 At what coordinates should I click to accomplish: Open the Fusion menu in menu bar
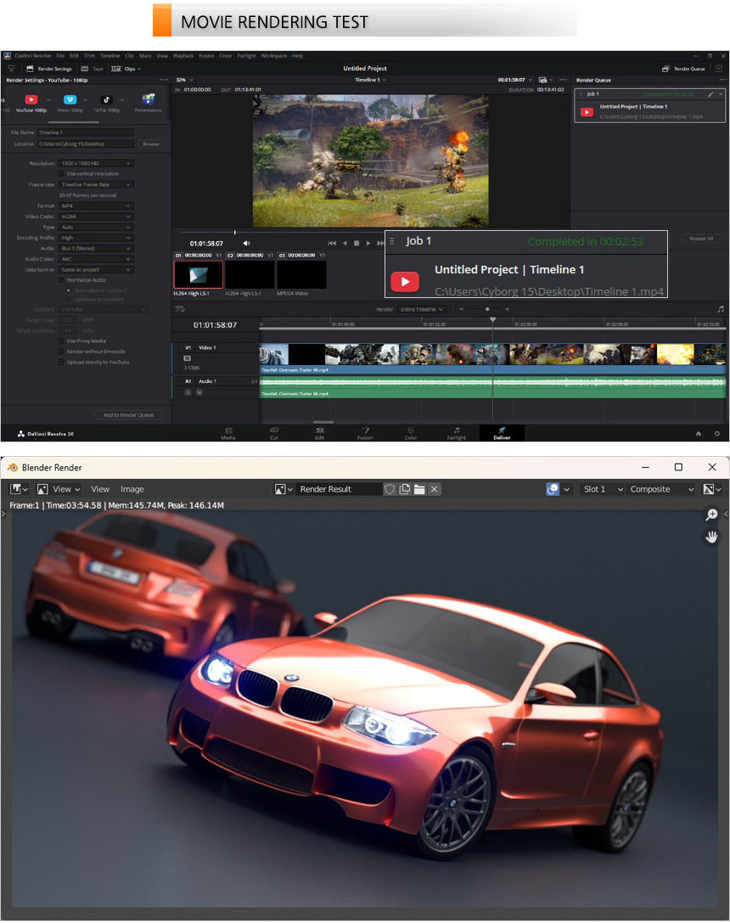(x=206, y=55)
